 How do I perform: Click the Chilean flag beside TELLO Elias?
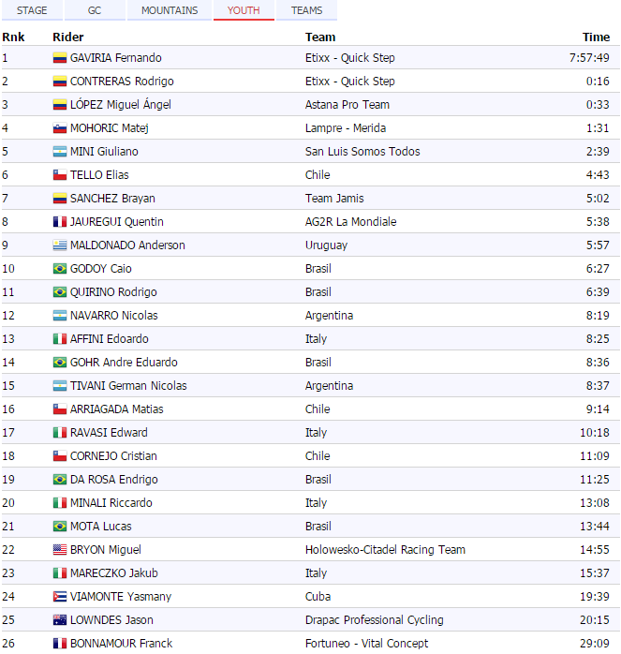click(60, 175)
